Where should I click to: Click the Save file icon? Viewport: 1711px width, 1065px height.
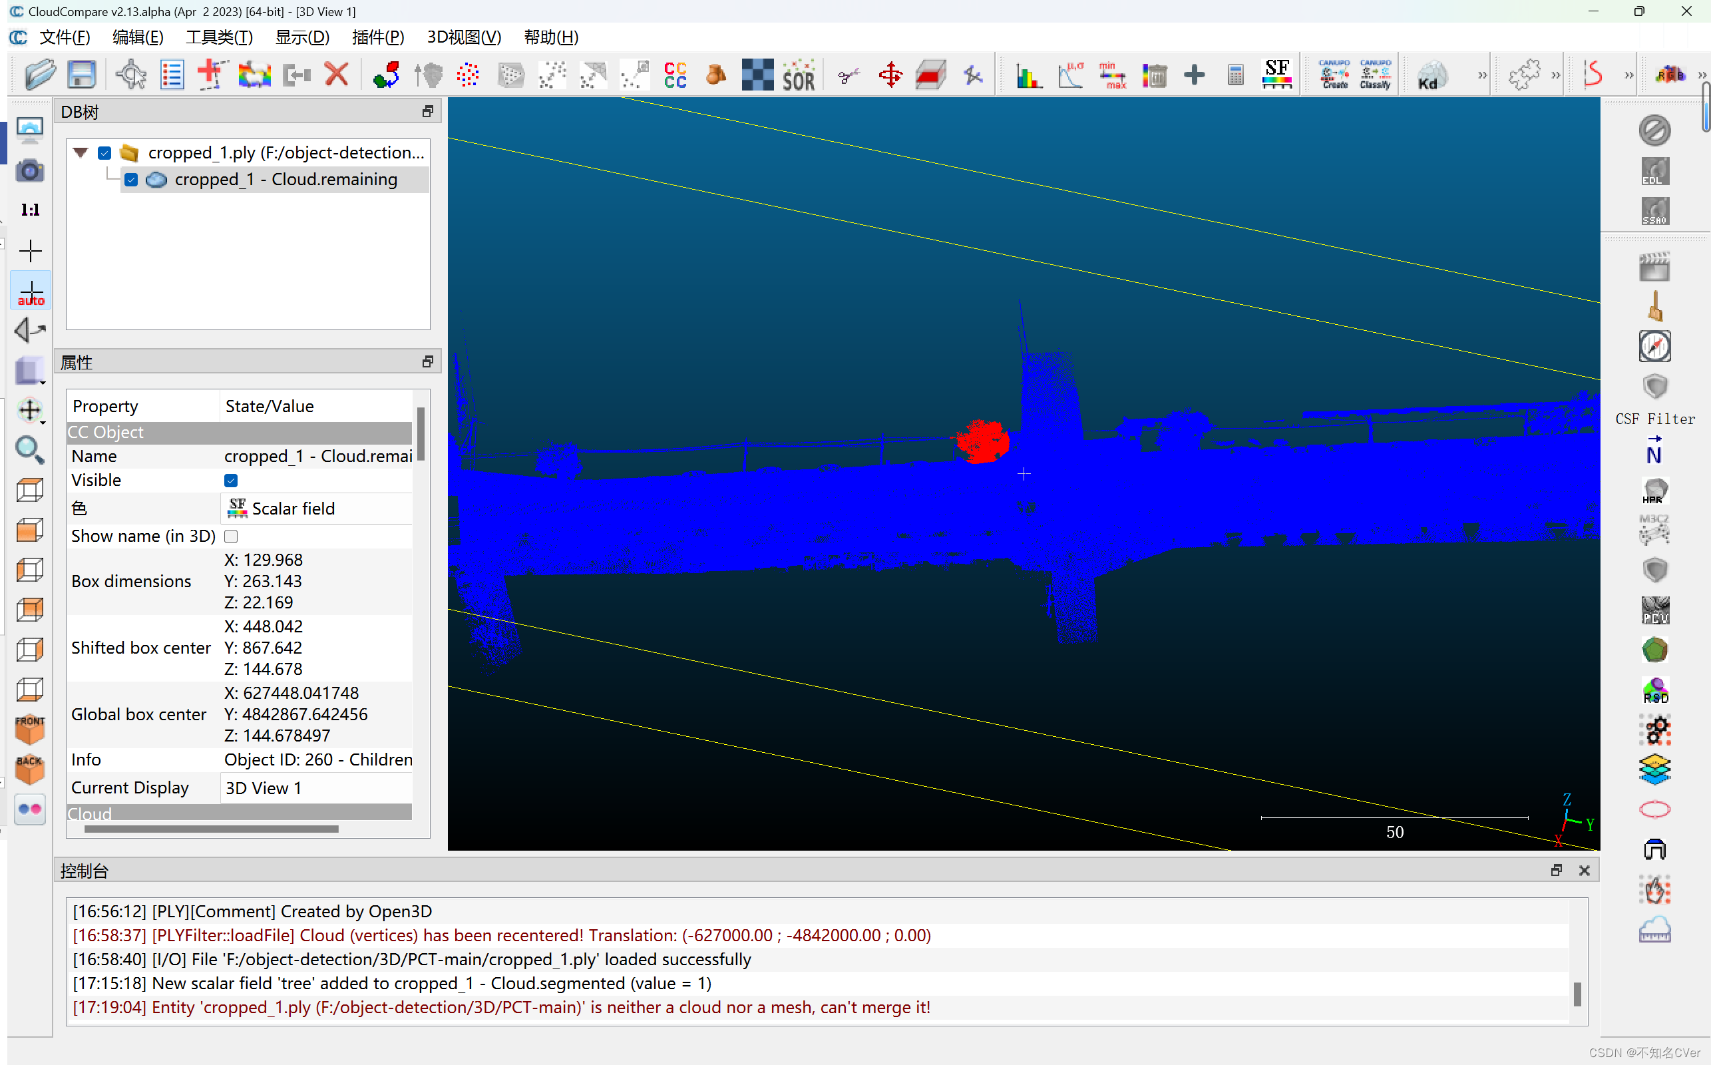82,75
